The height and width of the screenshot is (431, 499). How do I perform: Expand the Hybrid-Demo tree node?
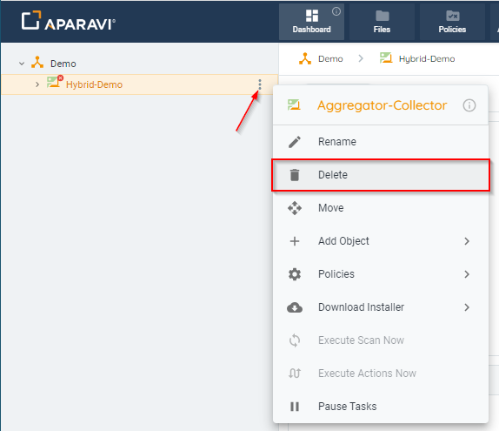pos(37,84)
